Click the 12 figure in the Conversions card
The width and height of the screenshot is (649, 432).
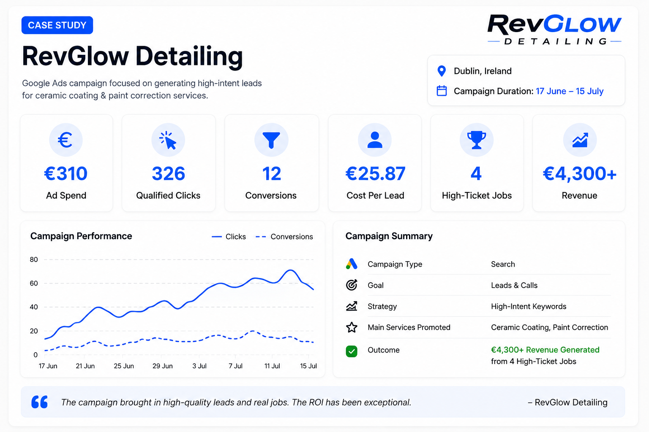coord(271,173)
